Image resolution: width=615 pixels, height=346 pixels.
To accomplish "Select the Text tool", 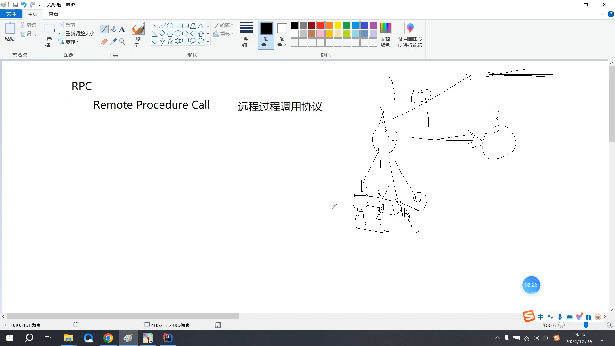I will click(x=122, y=29).
